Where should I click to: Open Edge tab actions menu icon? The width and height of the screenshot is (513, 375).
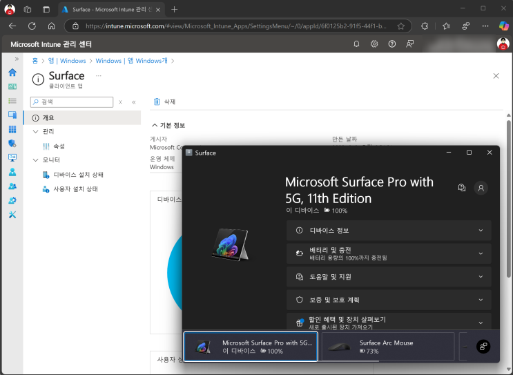[46, 10]
